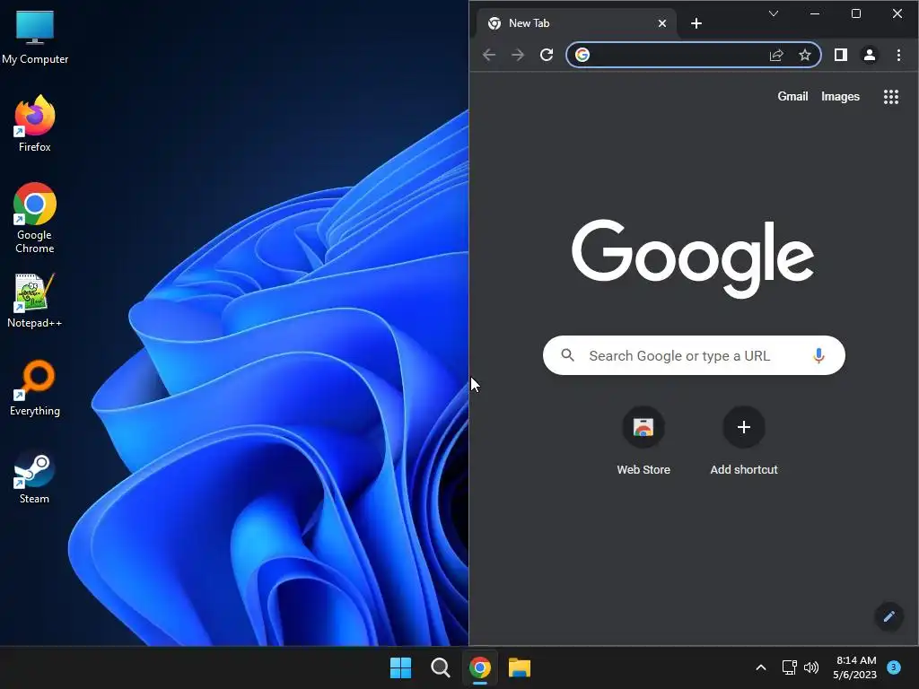Open Gmail link
The height and width of the screenshot is (689, 919).
pyautogui.click(x=792, y=97)
